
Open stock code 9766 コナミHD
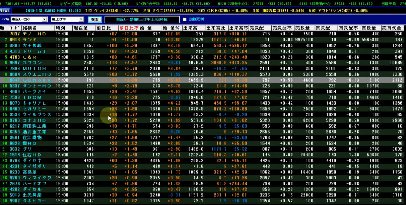click(15, 120)
